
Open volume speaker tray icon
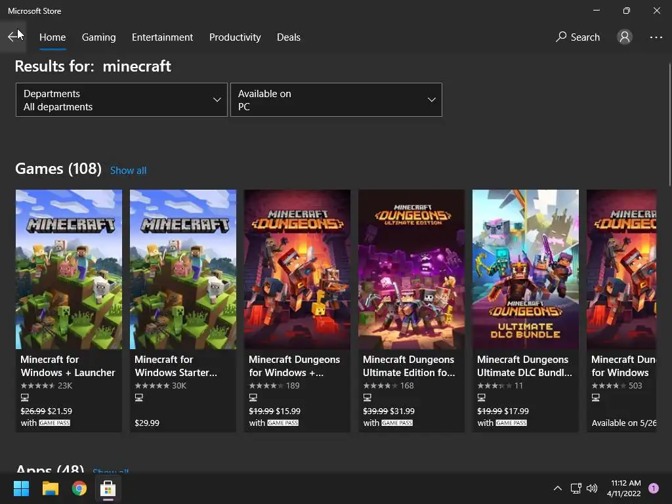pyautogui.click(x=592, y=488)
